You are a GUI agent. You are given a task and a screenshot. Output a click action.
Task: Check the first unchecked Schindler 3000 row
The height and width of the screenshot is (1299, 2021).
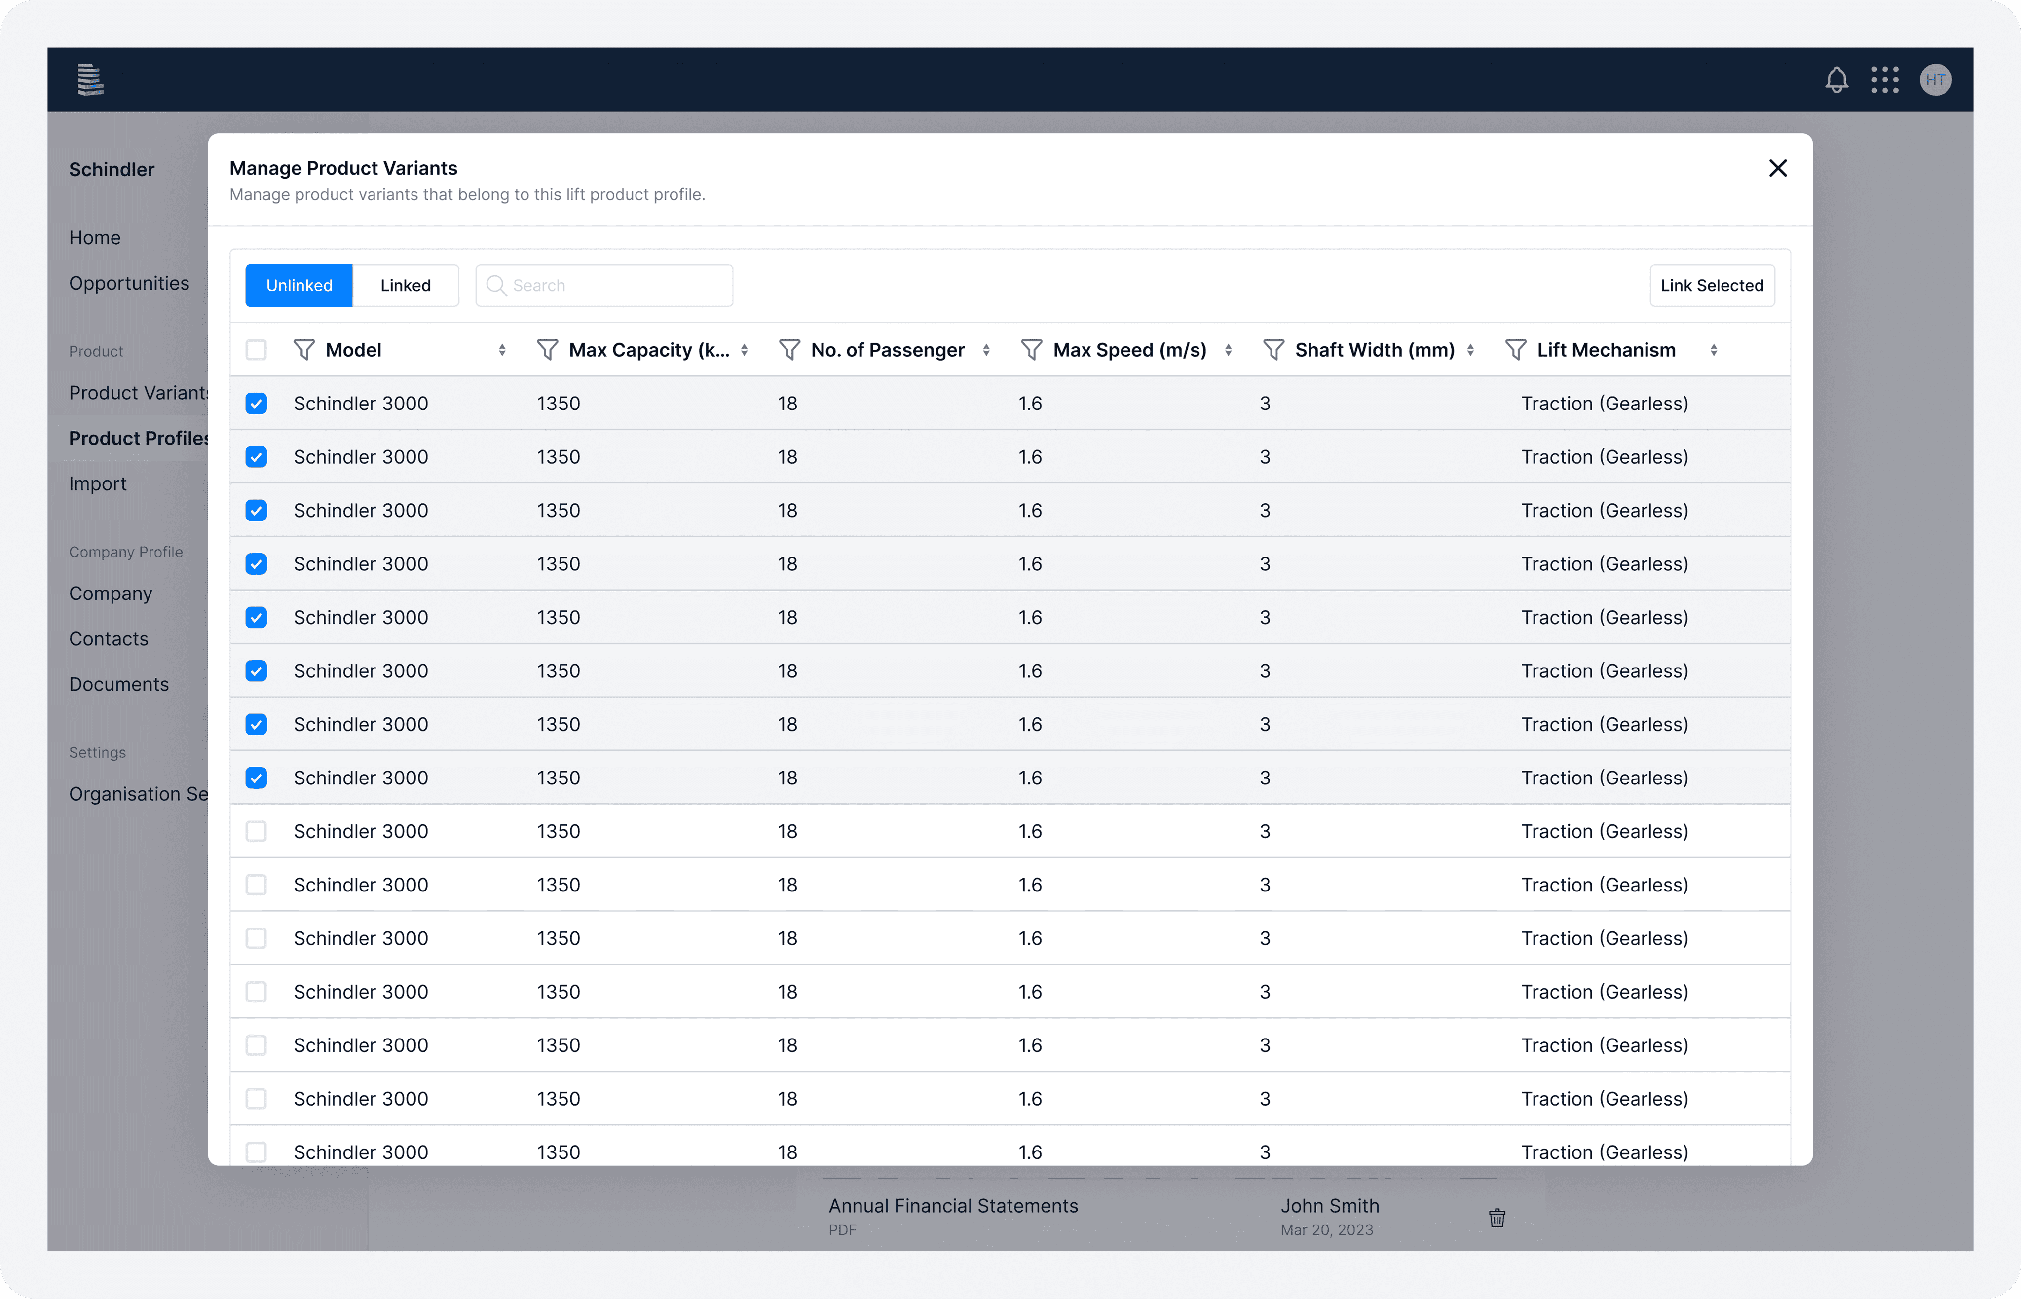tap(257, 832)
